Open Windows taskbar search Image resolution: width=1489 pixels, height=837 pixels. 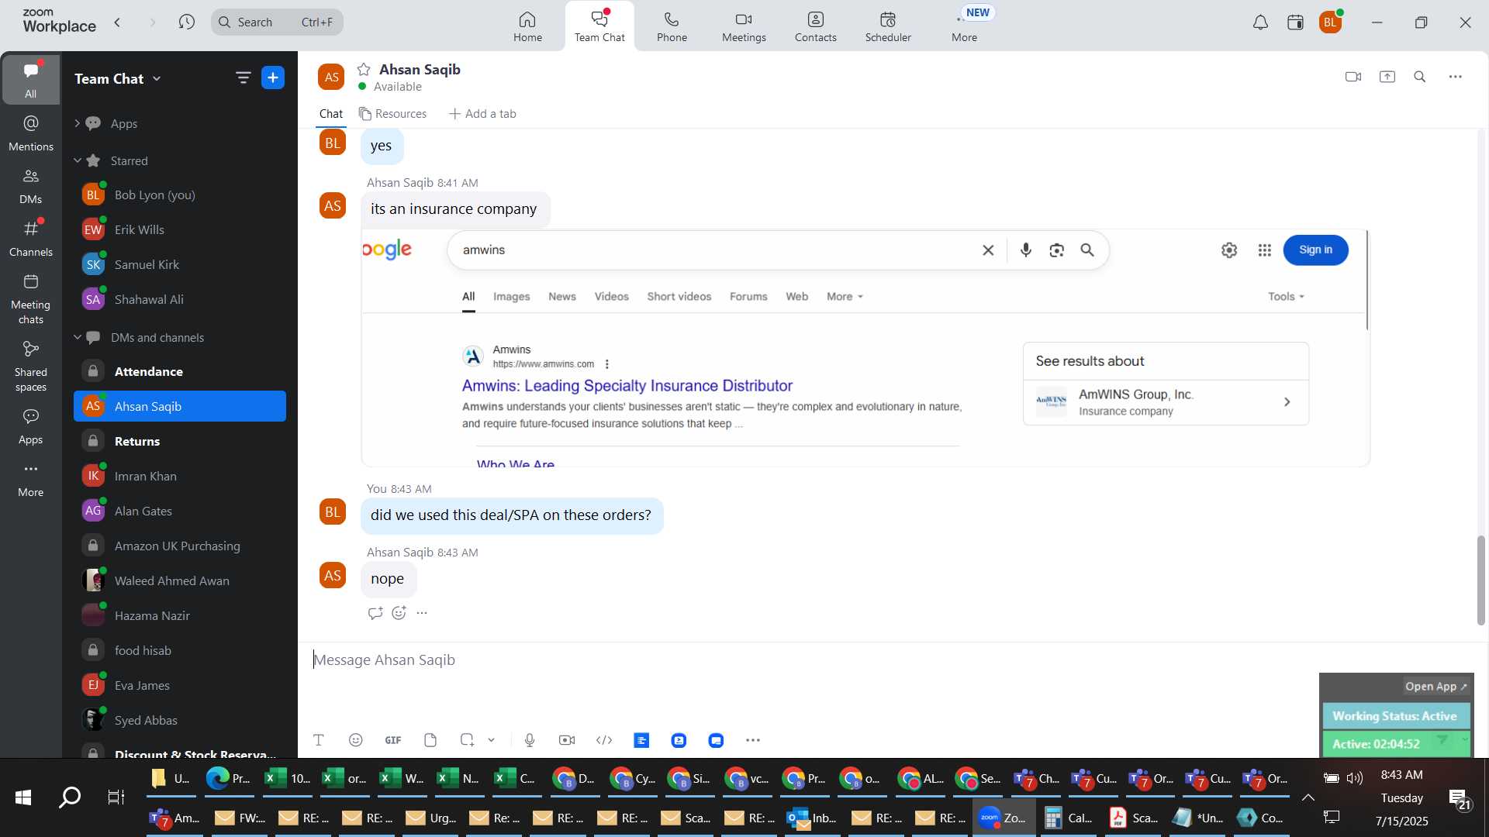click(70, 797)
